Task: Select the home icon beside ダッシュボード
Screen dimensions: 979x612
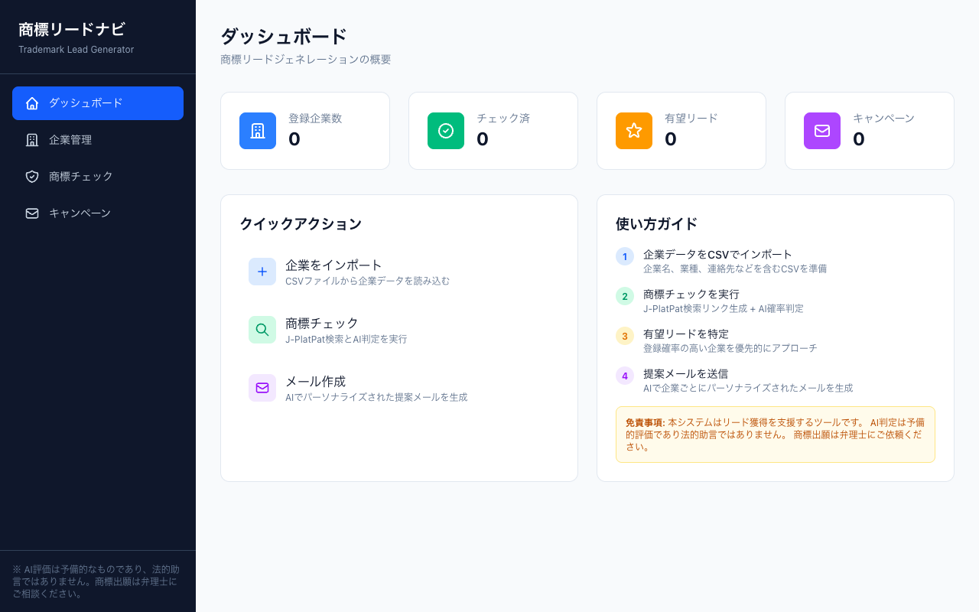Action: click(x=32, y=103)
